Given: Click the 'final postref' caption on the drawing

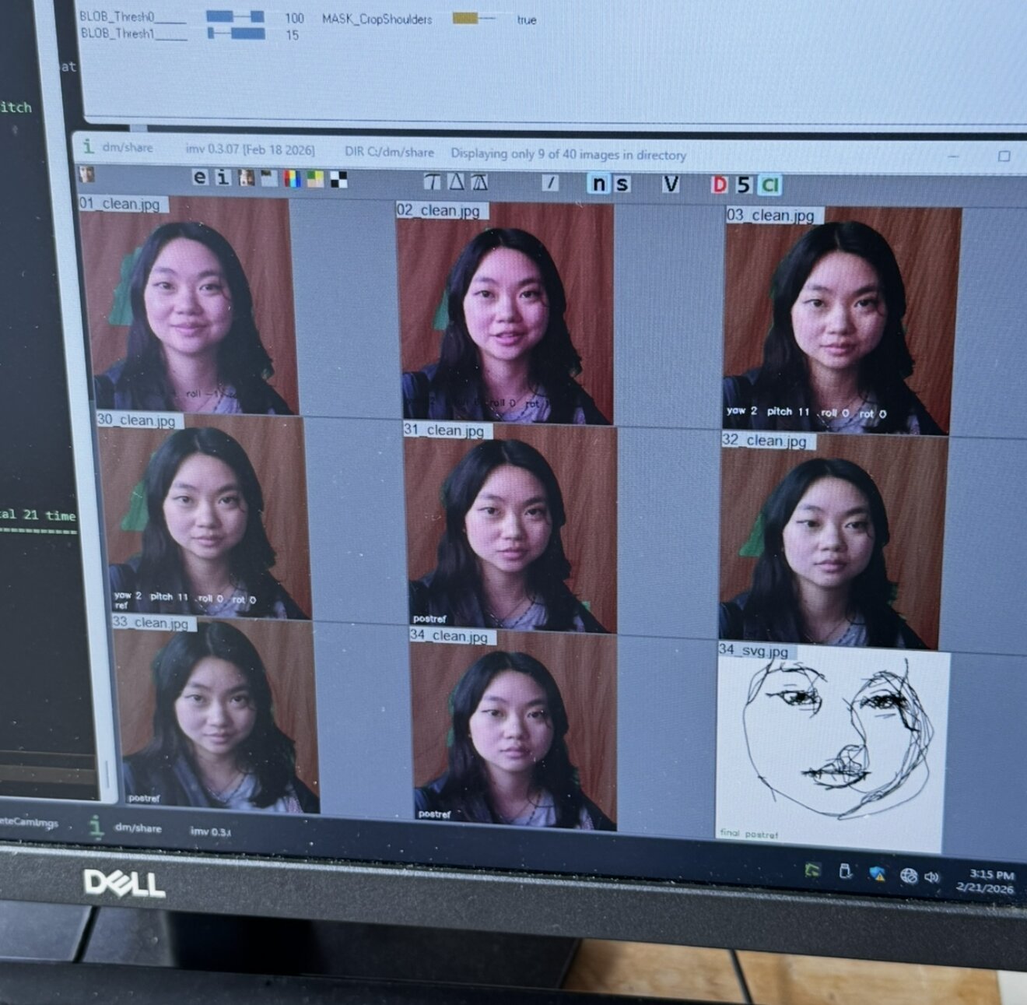Looking at the screenshot, I should [749, 835].
